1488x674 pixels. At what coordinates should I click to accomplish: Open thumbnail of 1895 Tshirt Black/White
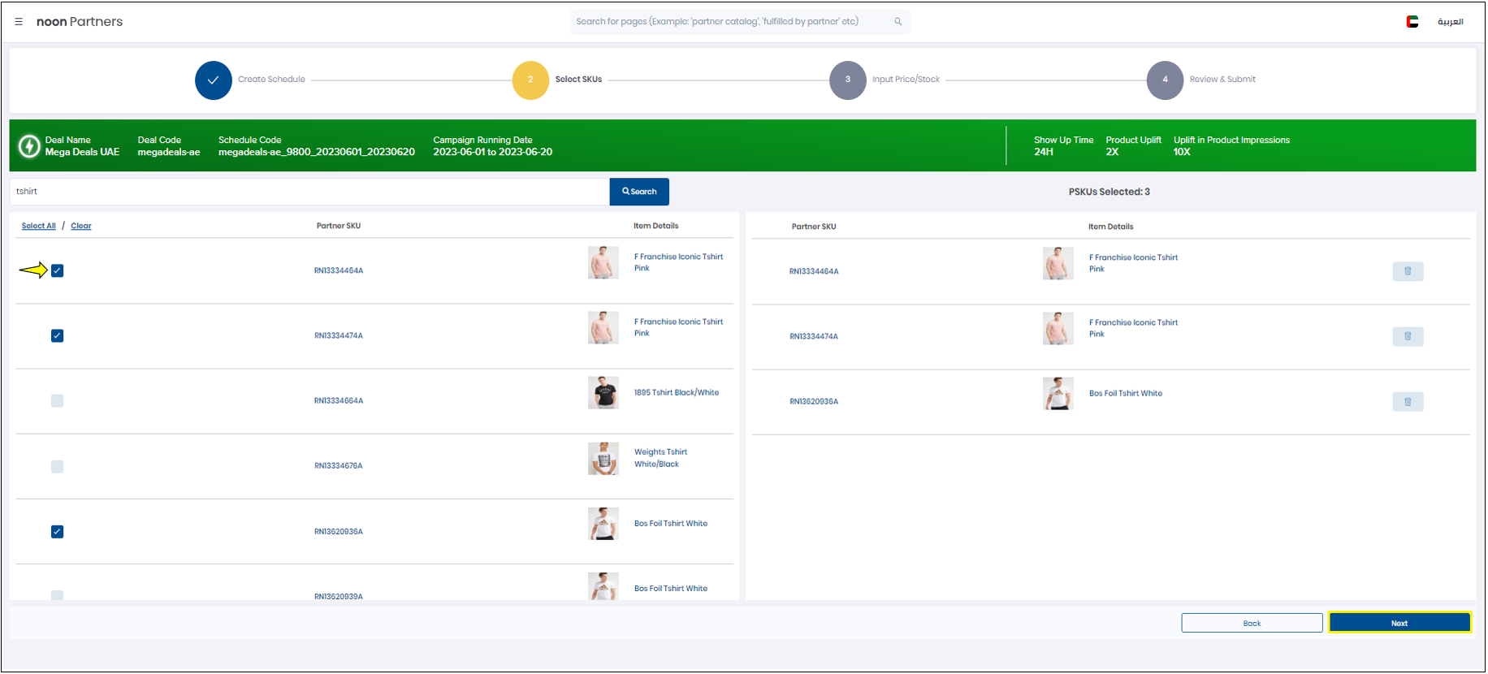pos(603,393)
